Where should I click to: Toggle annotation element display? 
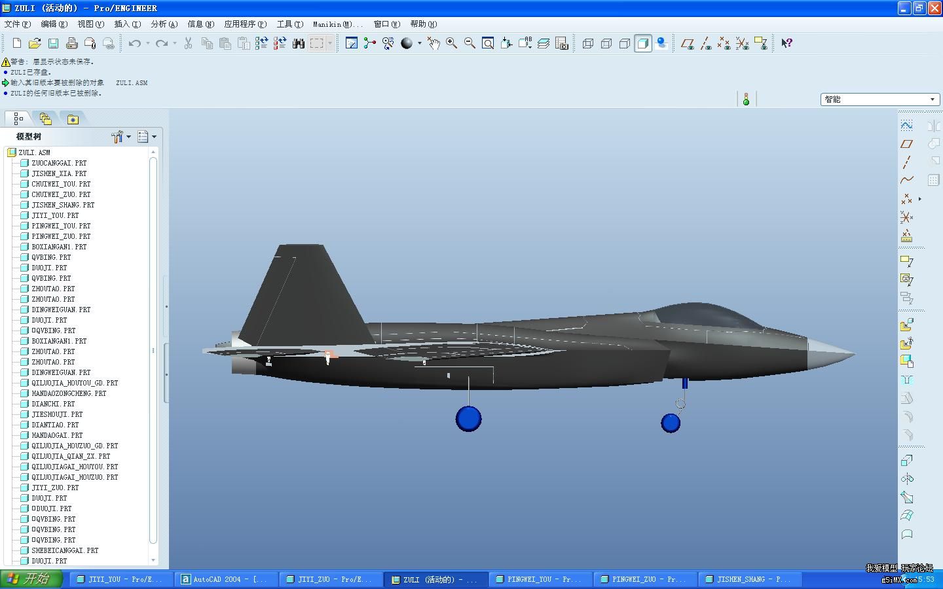tap(761, 43)
